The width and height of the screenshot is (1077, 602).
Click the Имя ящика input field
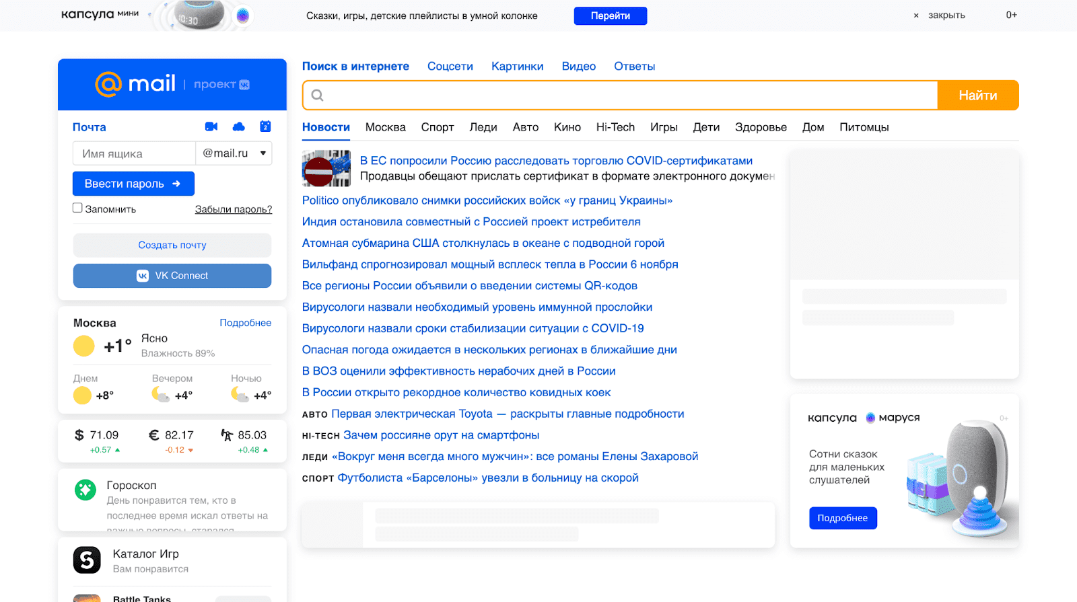click(134, 153)
